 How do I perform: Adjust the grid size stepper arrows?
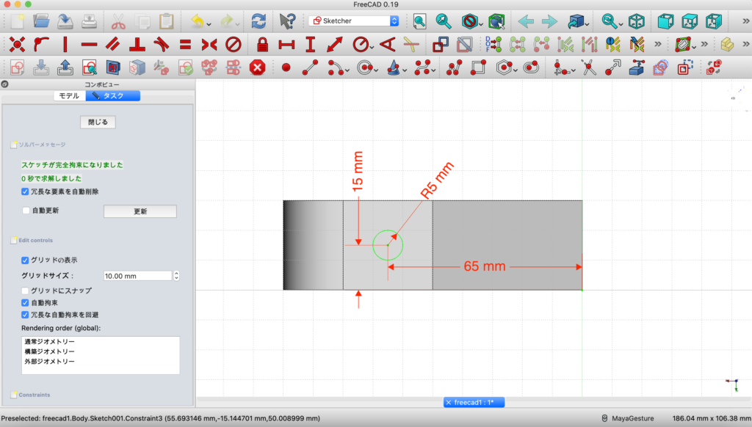[176, 276]
